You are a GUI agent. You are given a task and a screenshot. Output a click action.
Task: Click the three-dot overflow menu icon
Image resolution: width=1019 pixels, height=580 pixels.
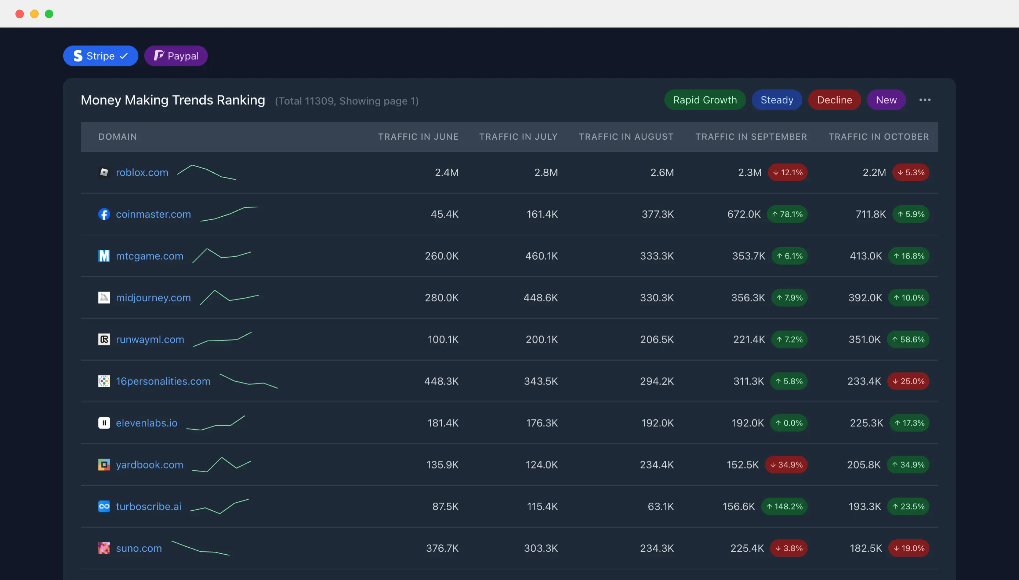click(925, 99)
